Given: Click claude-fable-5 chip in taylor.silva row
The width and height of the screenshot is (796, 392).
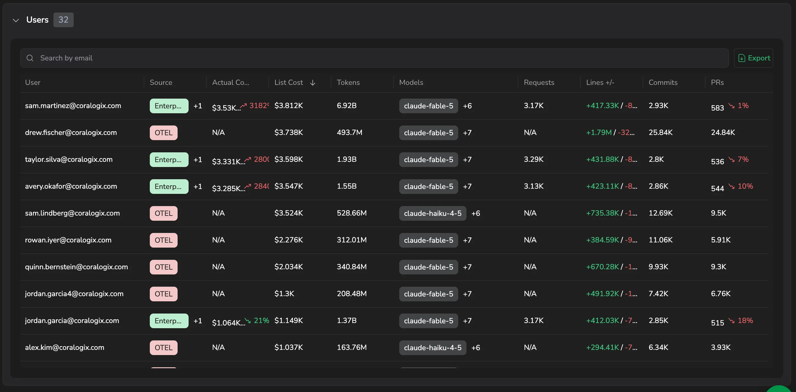Looking at the screenshot, I should click(x=429, y=160).
